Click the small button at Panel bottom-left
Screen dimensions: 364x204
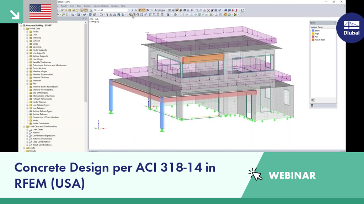[x=313, y=100]
